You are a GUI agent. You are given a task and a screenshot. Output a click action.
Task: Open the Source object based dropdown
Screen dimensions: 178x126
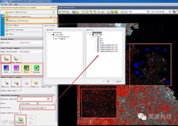38,103
